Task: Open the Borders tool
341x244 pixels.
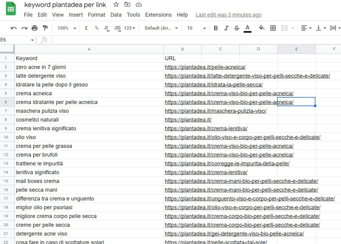Action: (273, 28)
